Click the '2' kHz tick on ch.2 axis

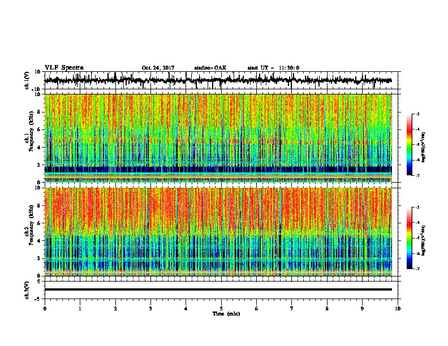pos(39,258)
